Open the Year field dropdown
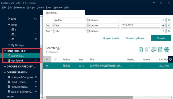The width and height of the screenshot is (173, 99). pos(71,25)
